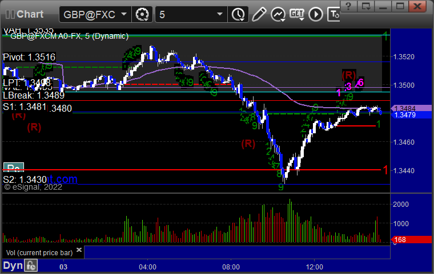Open the GET studies icon

[x=297, y=14]
